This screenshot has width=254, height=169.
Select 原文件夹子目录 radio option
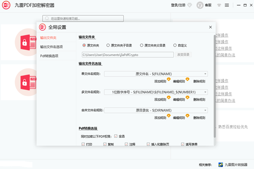(x=108, y=45)
